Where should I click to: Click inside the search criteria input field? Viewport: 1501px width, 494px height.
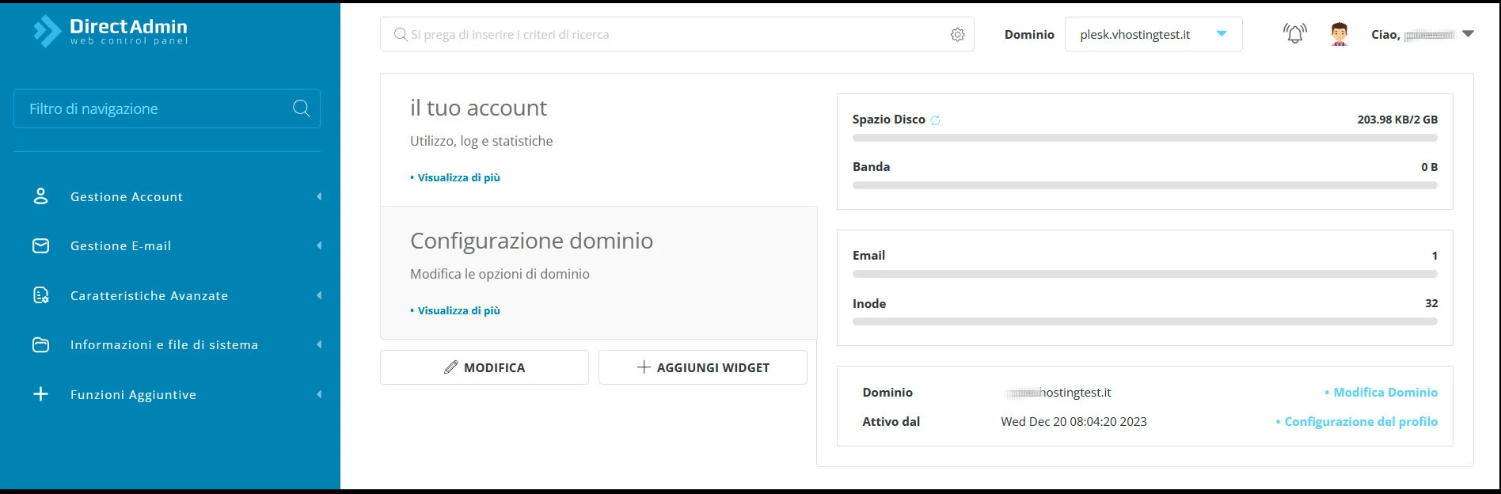(633, 34)
